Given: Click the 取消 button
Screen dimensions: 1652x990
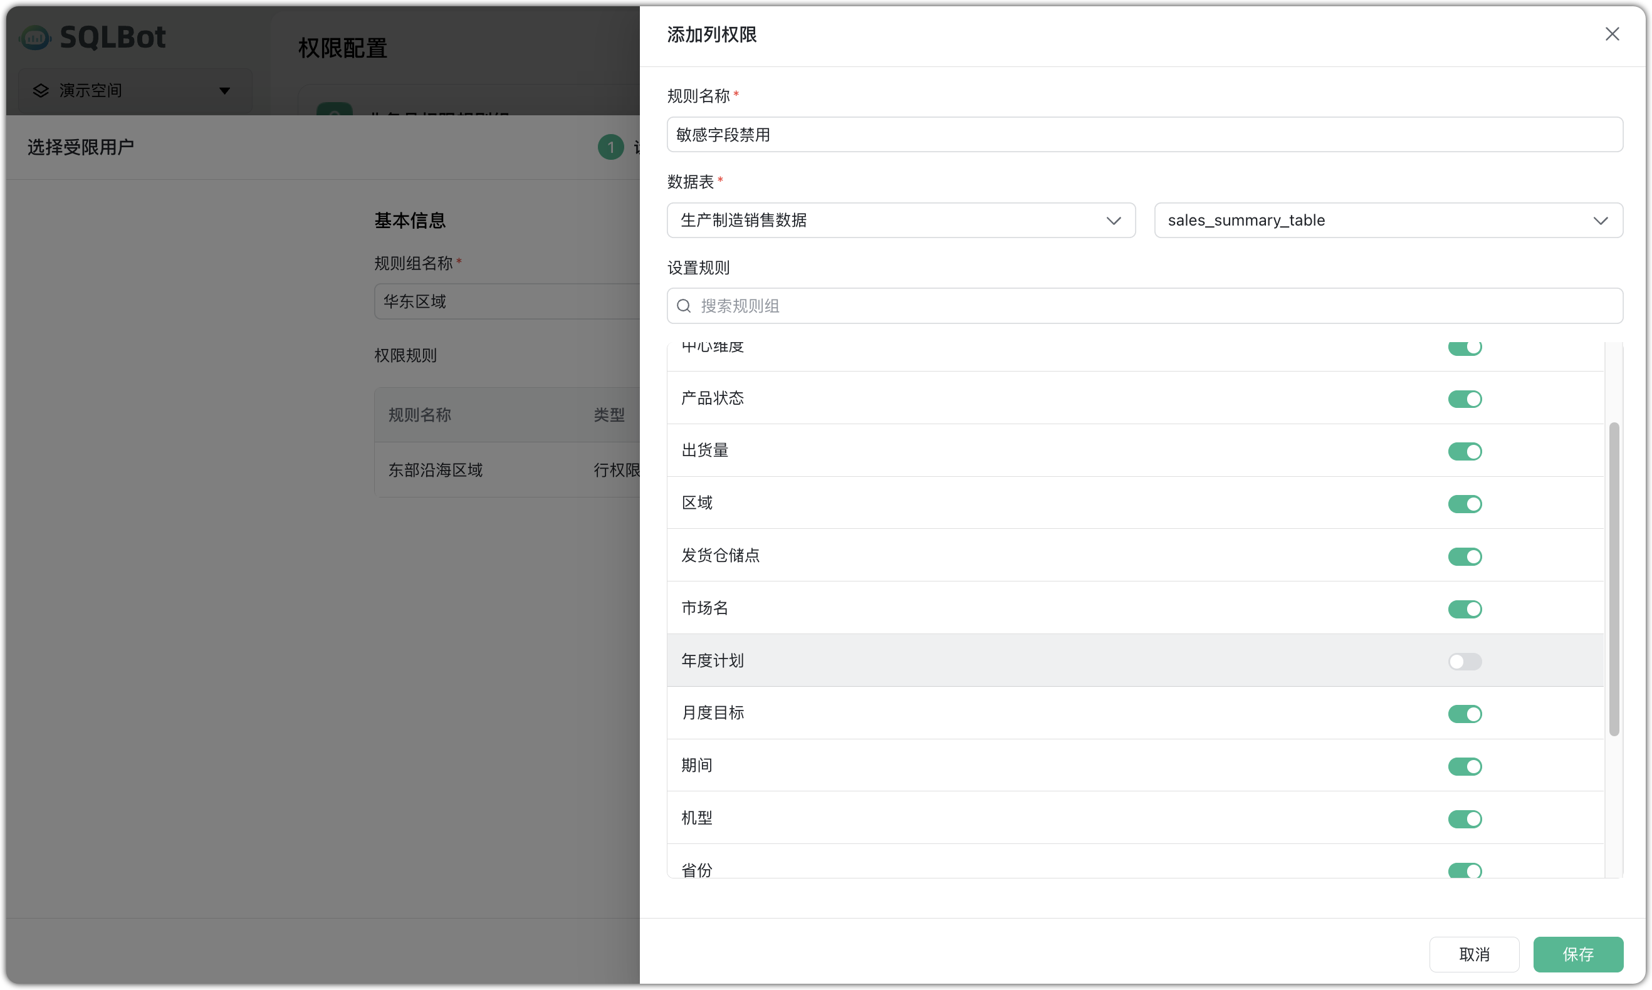Looking at the screenshot, I should [x=1474, y=954].
